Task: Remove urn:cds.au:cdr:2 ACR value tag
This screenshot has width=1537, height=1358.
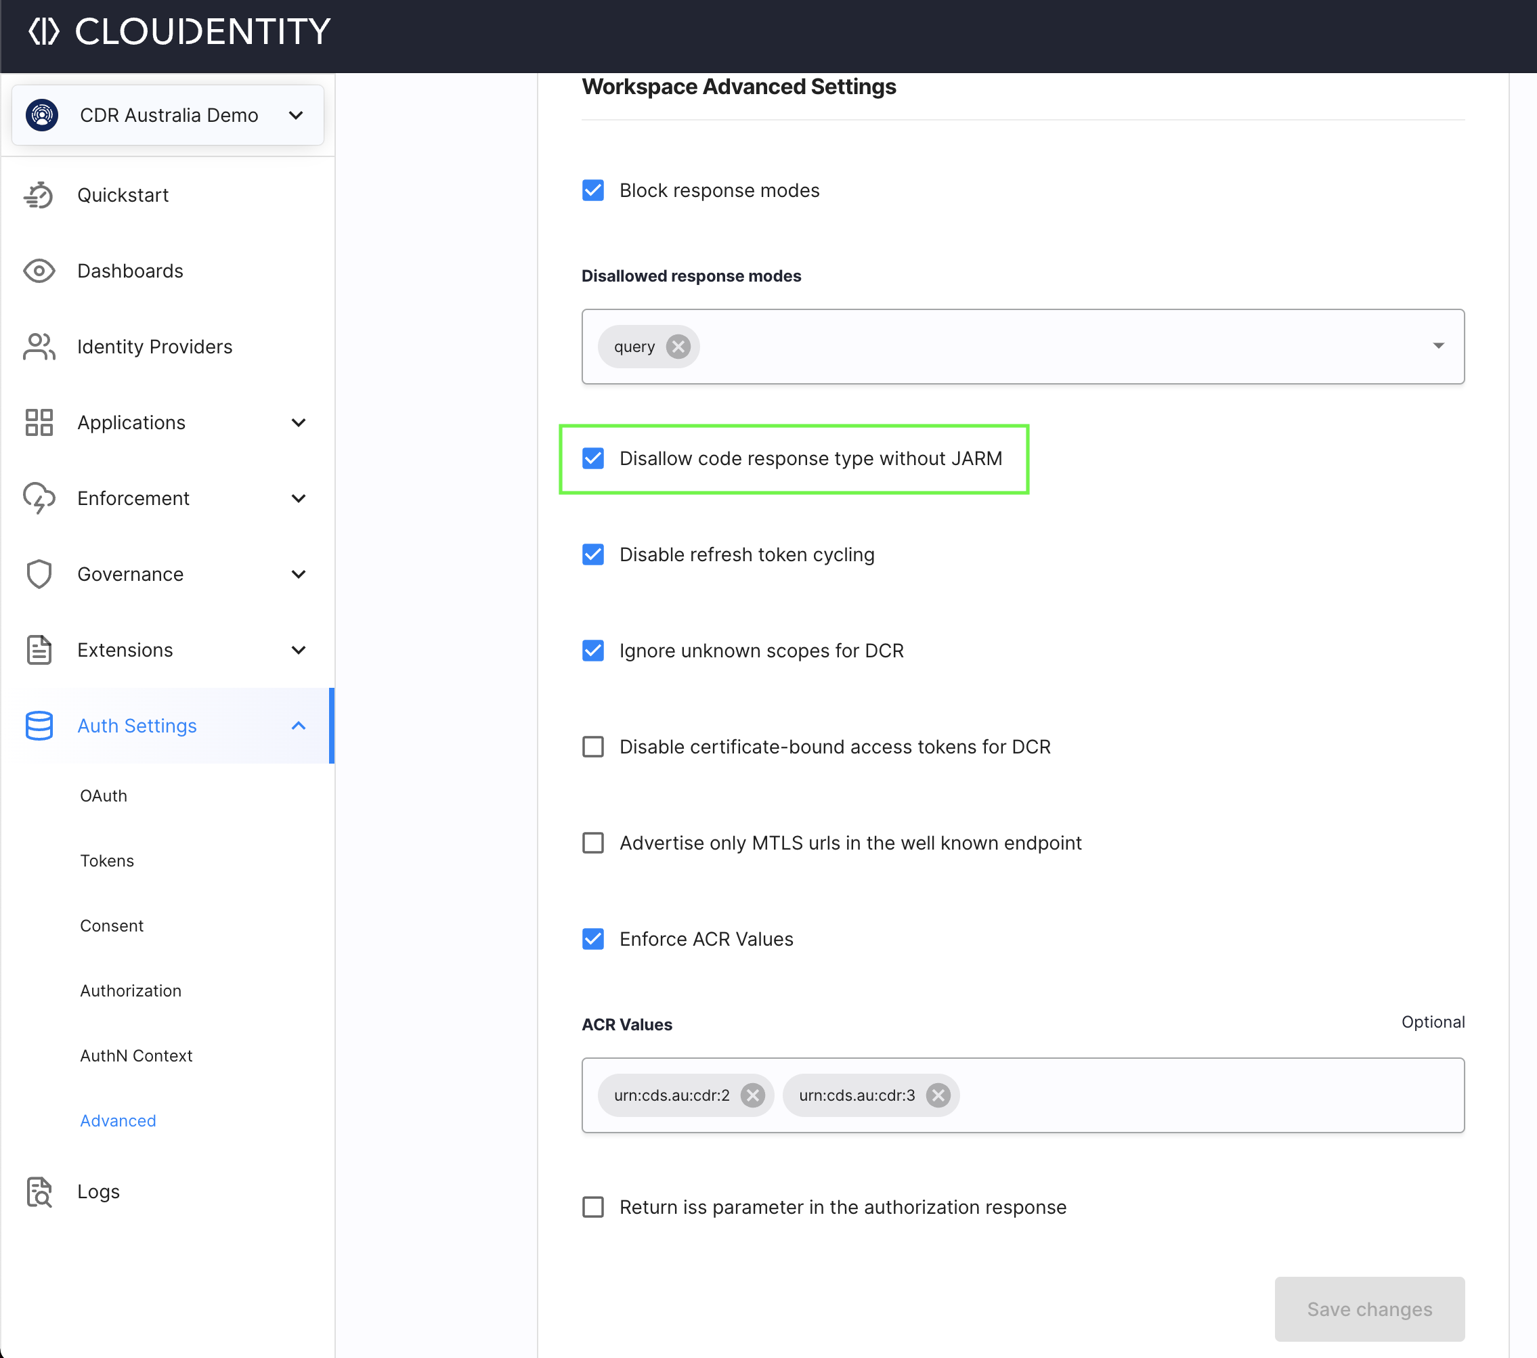Action: pos(750,1095)
